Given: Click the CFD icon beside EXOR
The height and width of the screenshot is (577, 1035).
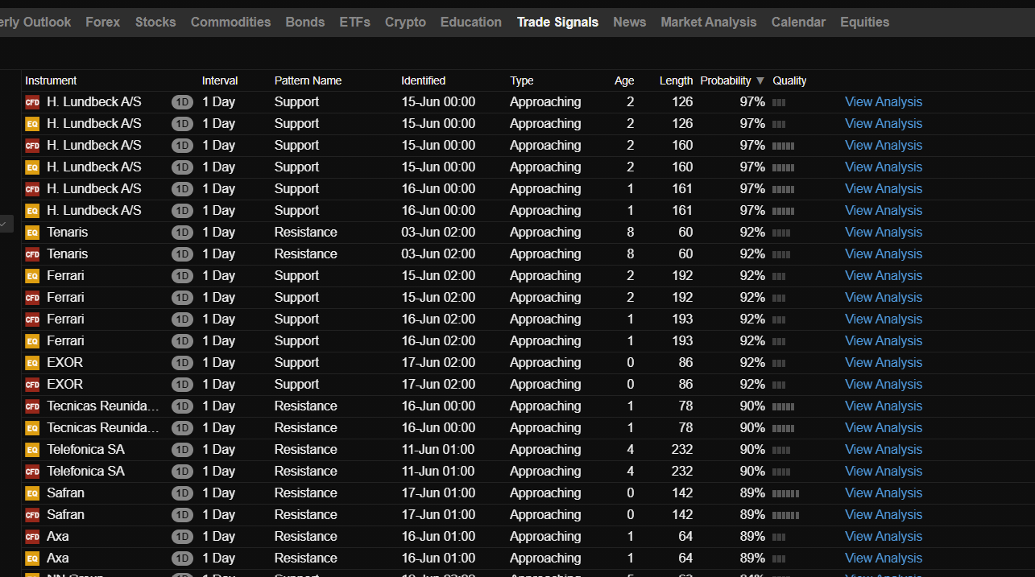Looking at the screenshot, I should click(x=32, y=385).
